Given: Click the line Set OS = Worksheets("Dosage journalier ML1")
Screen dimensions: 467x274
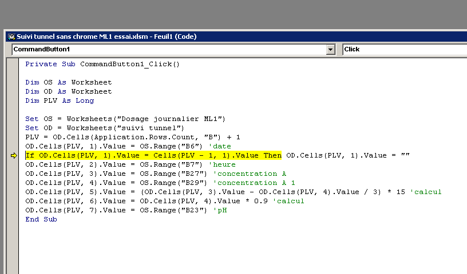Looking at the screenshot, I should pos(125,119).
